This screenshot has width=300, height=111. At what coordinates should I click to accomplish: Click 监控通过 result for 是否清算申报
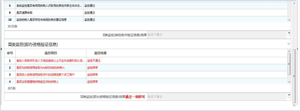pyautogui.click(x=90, y=13)
